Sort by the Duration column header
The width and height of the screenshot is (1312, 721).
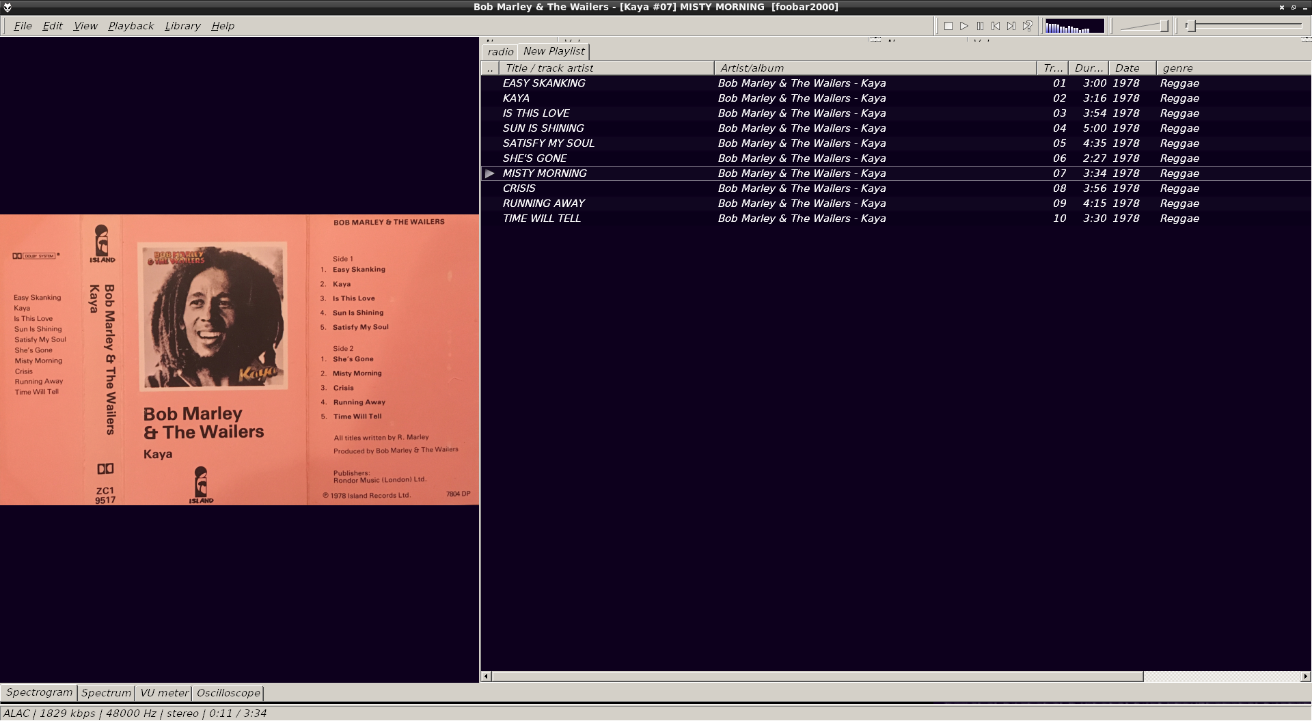click(x=1089, y=68)
